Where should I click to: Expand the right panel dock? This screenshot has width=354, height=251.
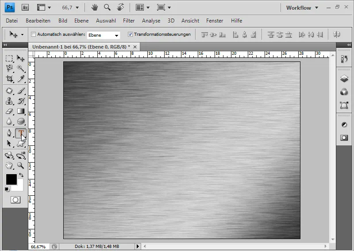pyautogui.click(x=349, y=45)
